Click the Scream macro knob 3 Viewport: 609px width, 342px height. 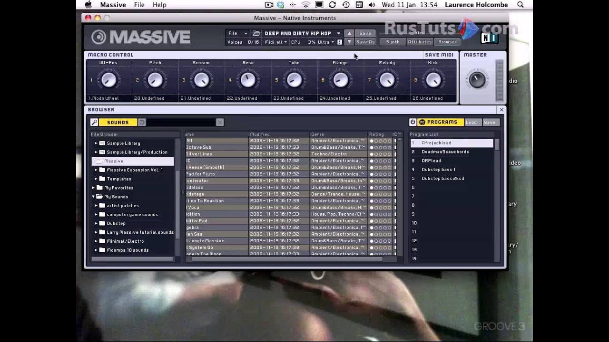click(x=201, y=80)
